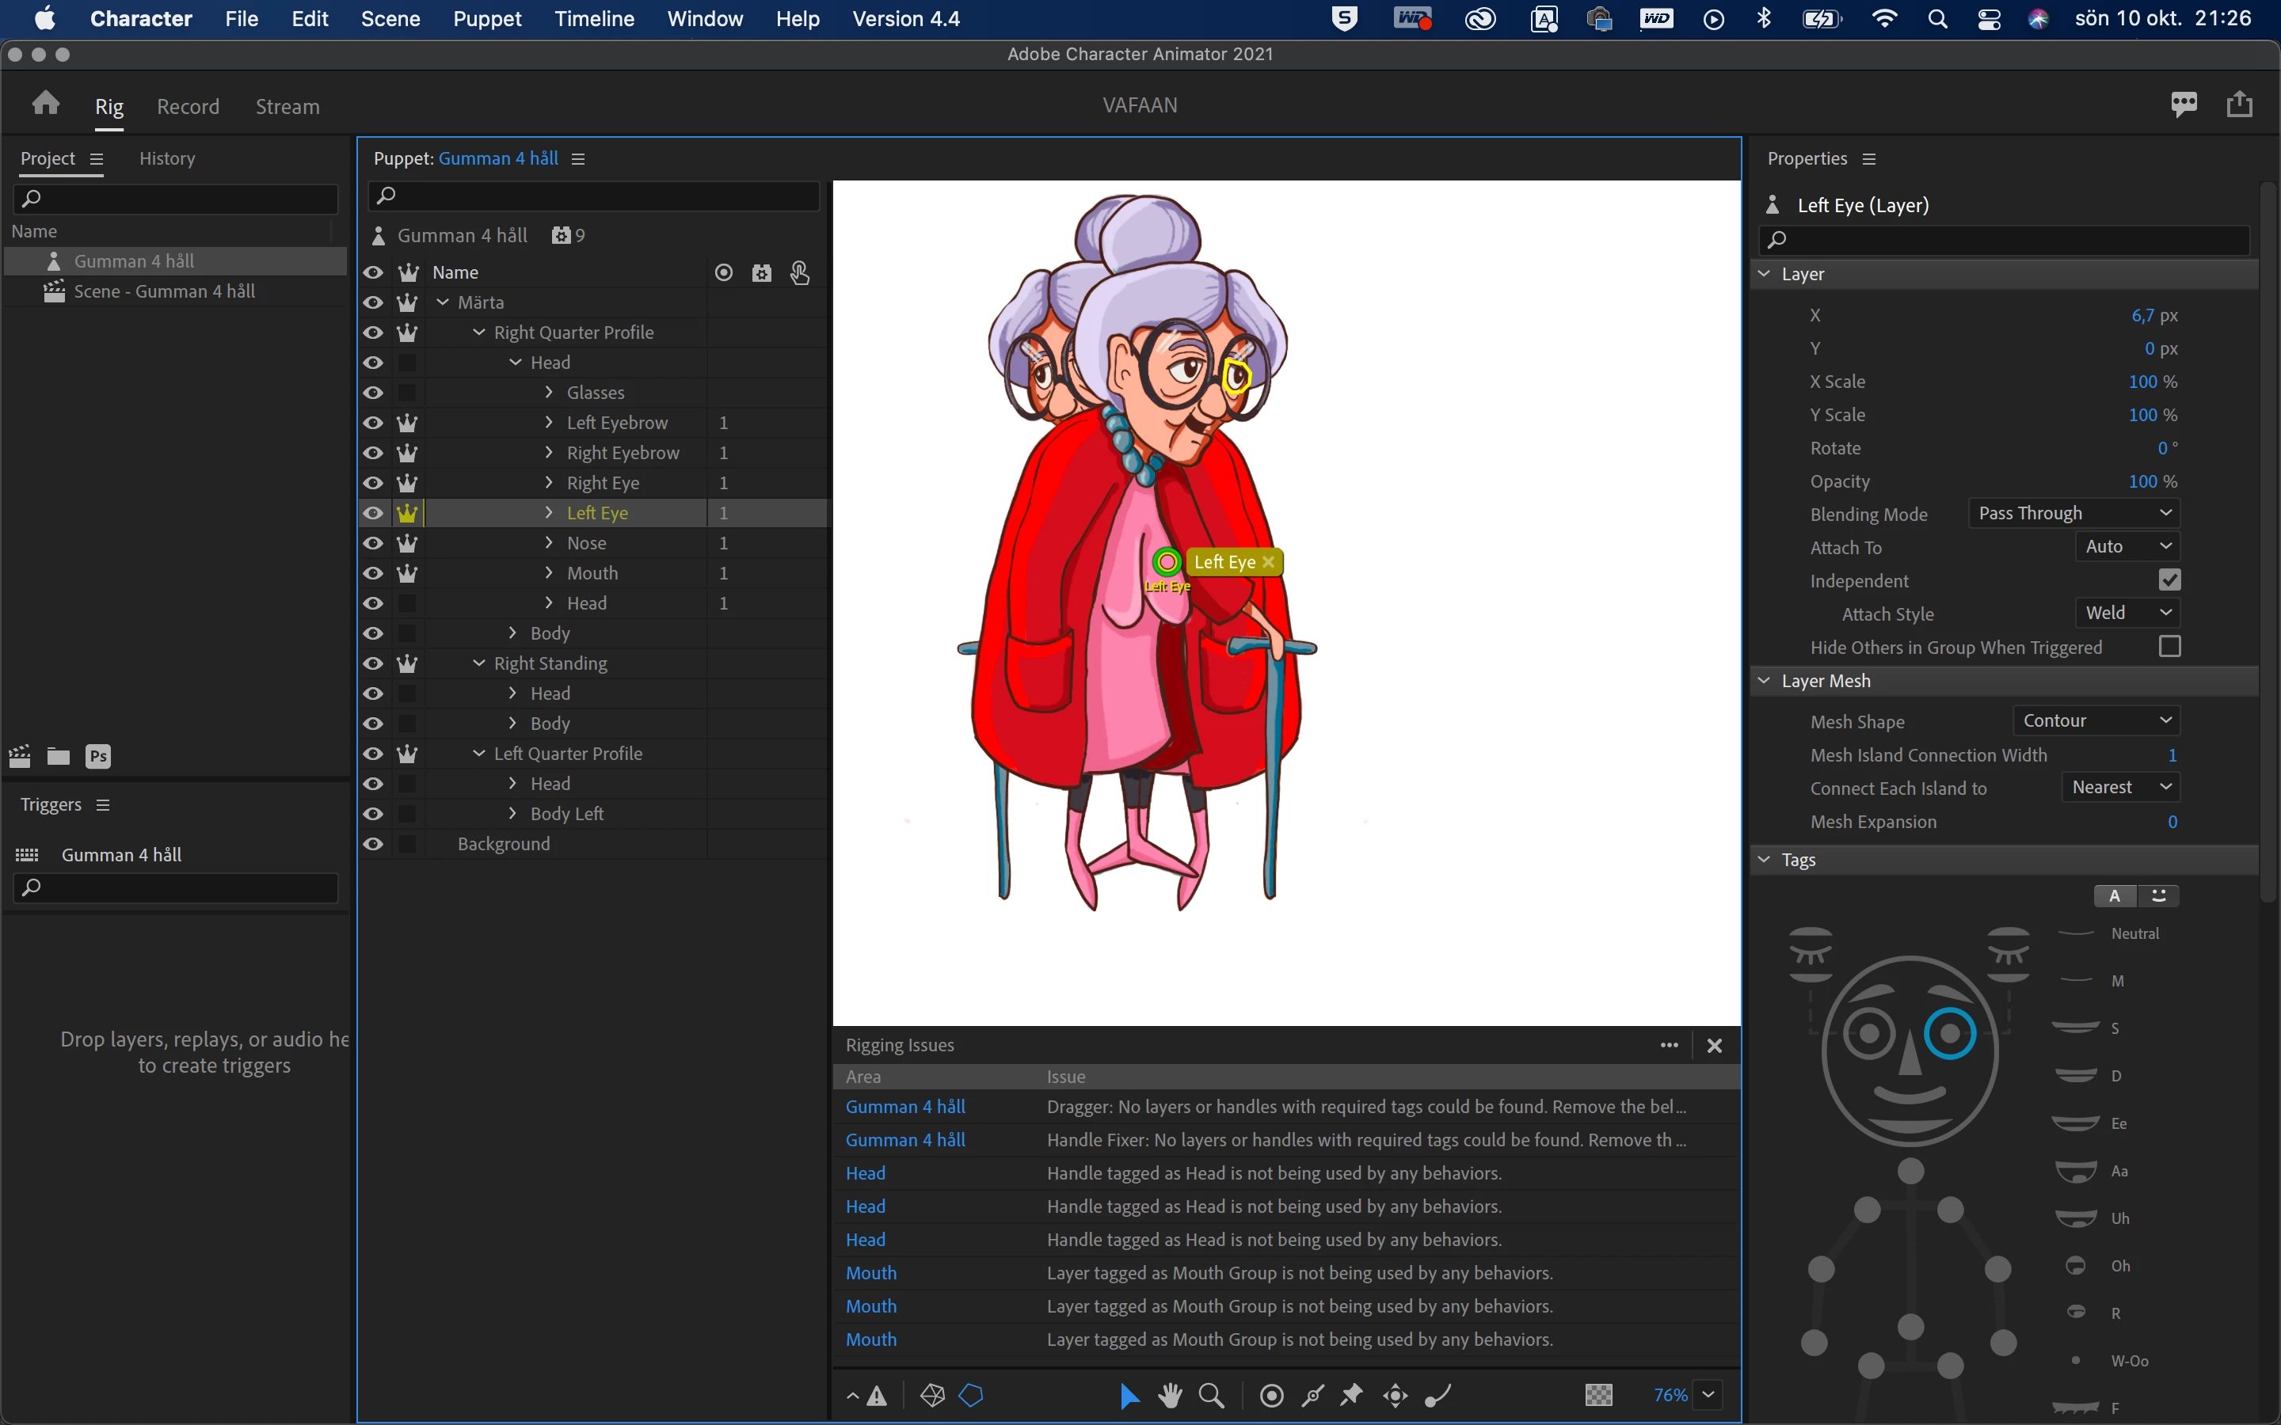Screen dimensions: 2281x1425
Task: Click the Mouth link in Rigging Issues
Action: (x=871, y=1272)
